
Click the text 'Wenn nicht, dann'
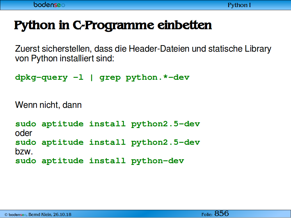pyautogui.click(x=48, y=105)
